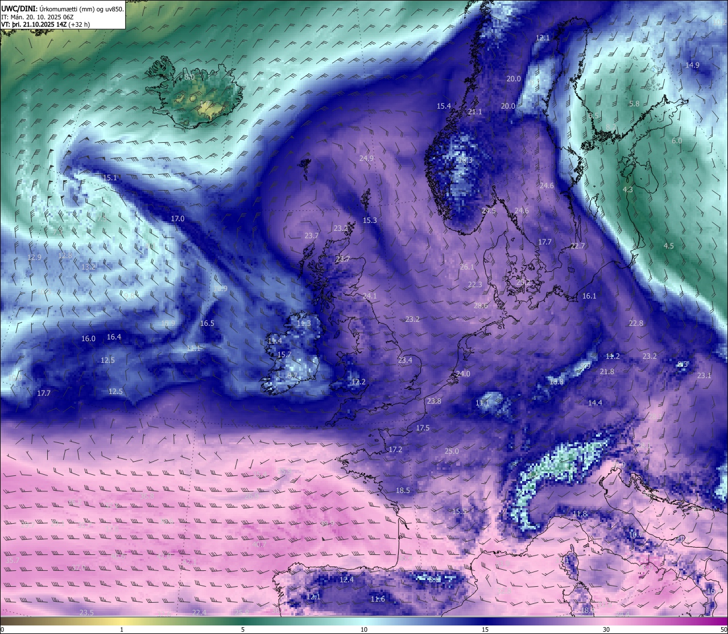This screenshot has height=634, width=728.
Task: Click the 24.5 value label
Action: (489, 211)
